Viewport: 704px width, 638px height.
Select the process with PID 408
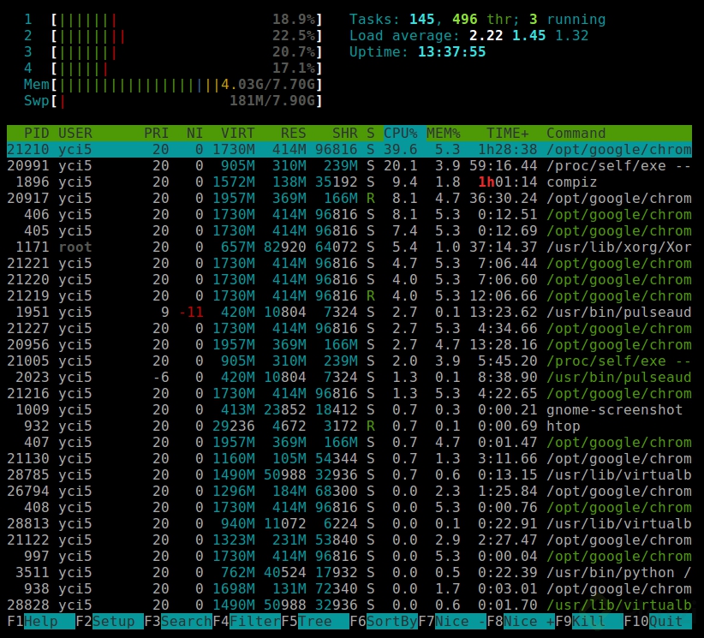349,507
